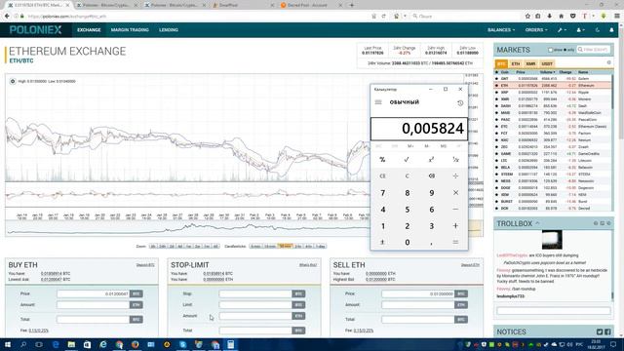Click the Buy ETH fee link

pyautogui.click(x=39, y=331)
